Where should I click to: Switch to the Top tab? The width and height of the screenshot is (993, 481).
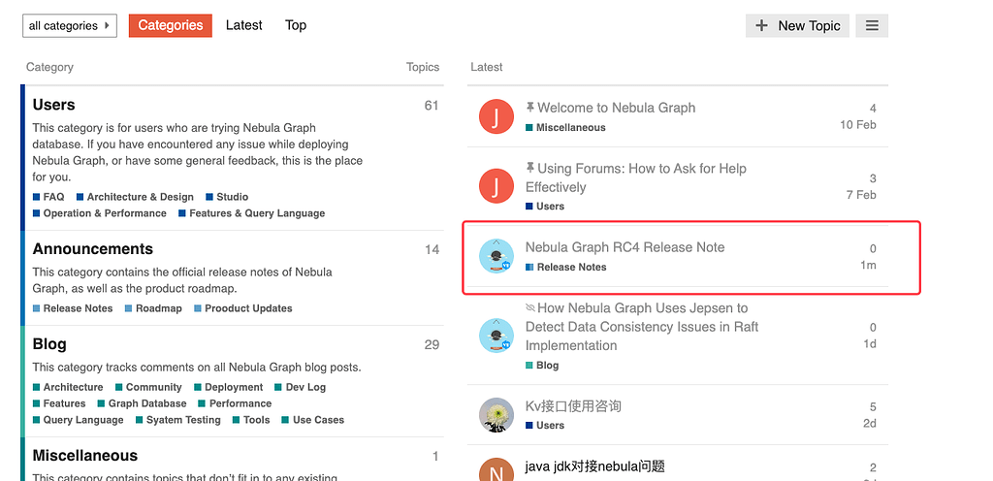click(296, 25)
